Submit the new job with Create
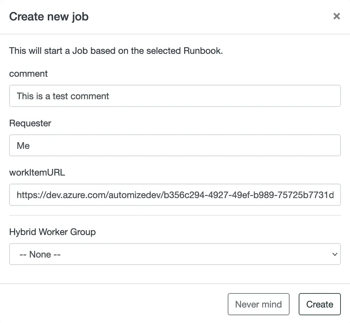The height and width of the screenshot is (323, 350). click(x=319, y=304)
